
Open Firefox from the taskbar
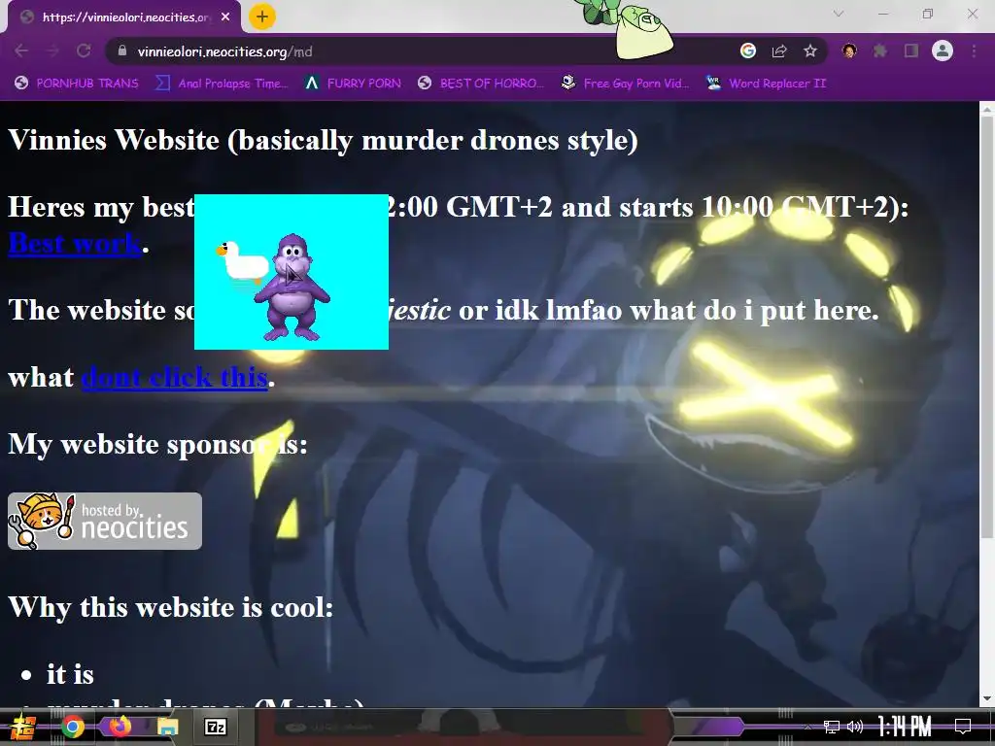click(120, 726)
